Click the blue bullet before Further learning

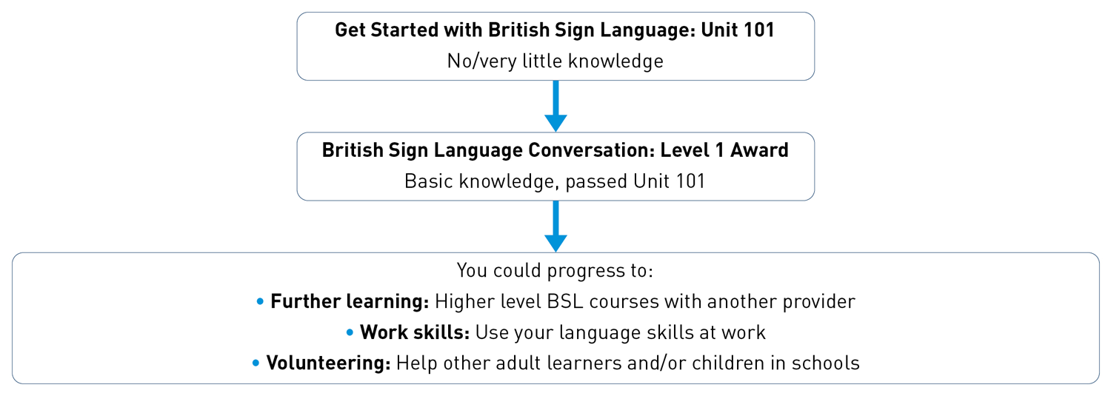(260, 303)
